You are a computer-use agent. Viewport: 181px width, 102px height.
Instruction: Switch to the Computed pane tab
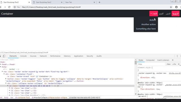[150, 60]
